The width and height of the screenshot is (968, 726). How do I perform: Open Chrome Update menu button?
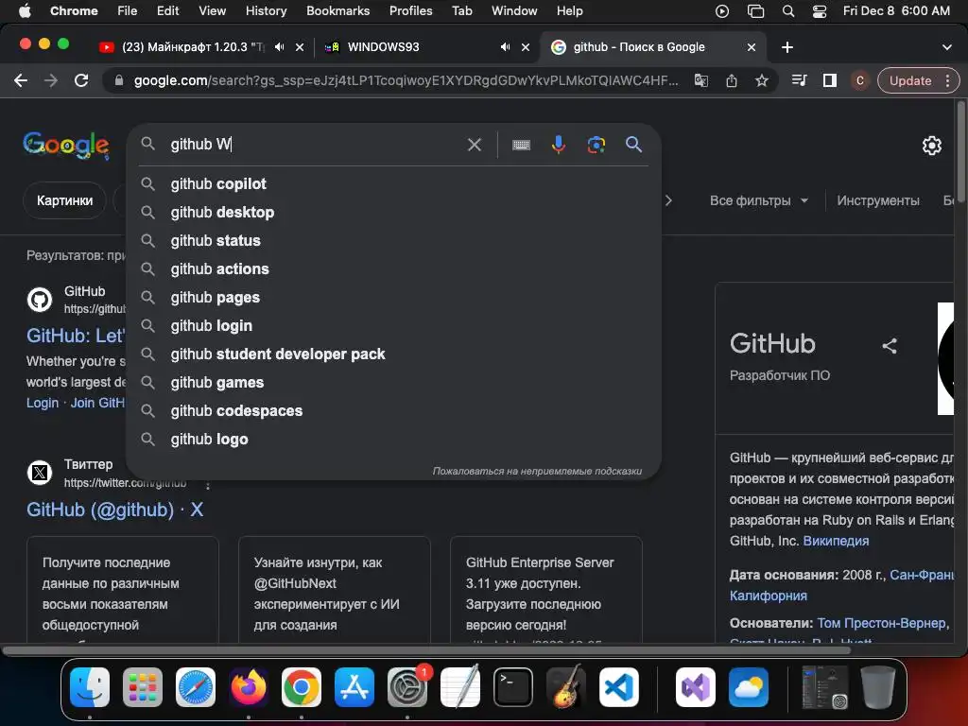click(x=918, y=81)
